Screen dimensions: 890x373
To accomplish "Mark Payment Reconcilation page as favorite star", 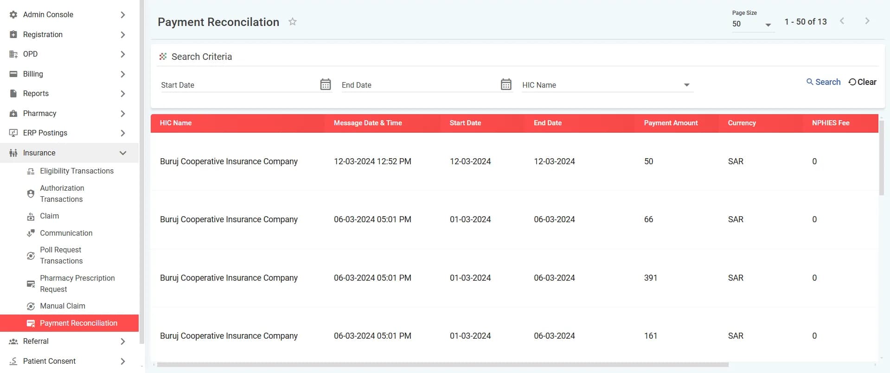I will click(x=293, y=21).
